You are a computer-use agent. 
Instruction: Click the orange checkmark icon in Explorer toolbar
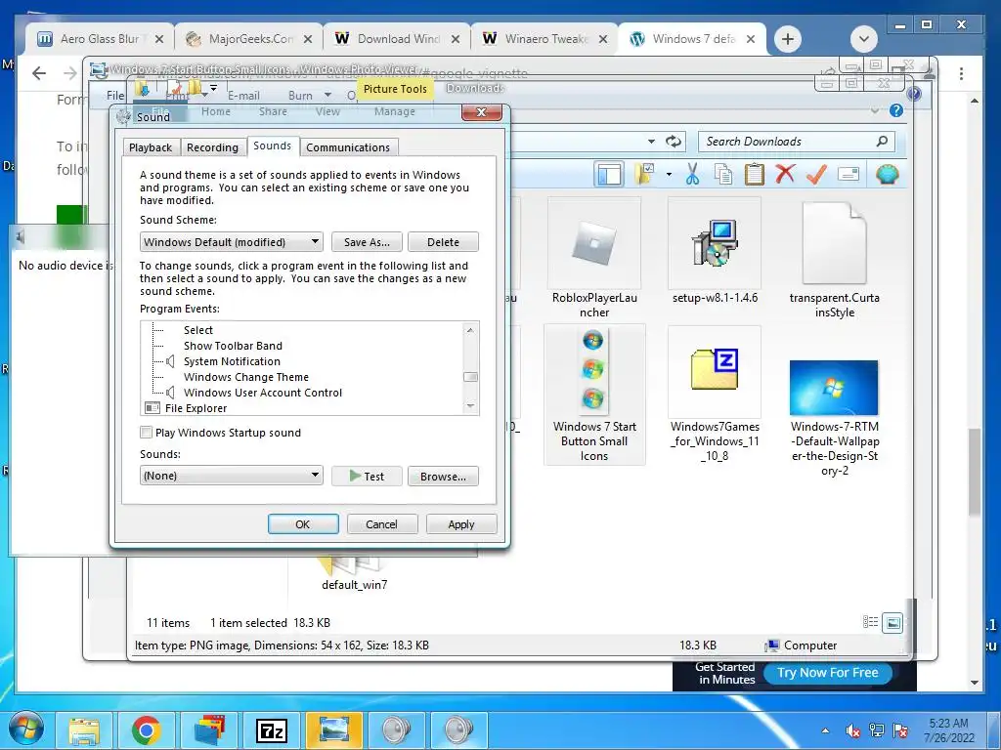click(x=816, y=174)
